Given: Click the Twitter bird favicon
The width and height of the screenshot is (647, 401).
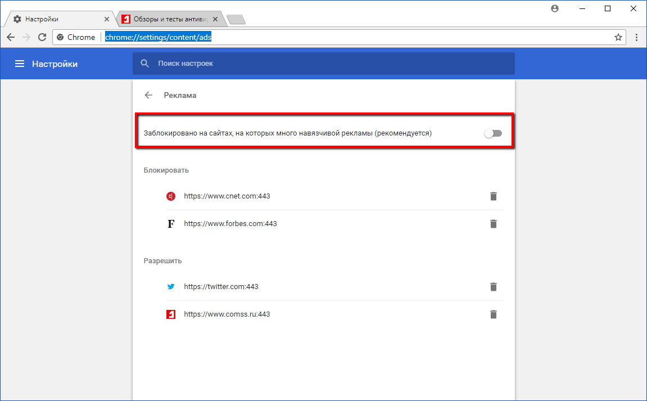Looking at the screenshot, I should [x=171, y=287].
